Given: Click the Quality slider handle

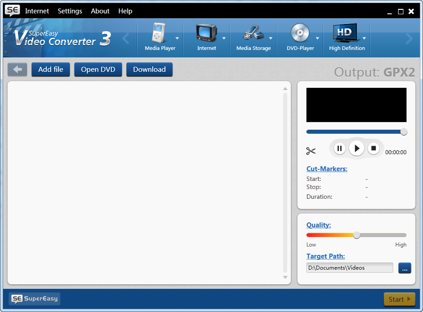Looking at the screenshot, I should (357, 235).
